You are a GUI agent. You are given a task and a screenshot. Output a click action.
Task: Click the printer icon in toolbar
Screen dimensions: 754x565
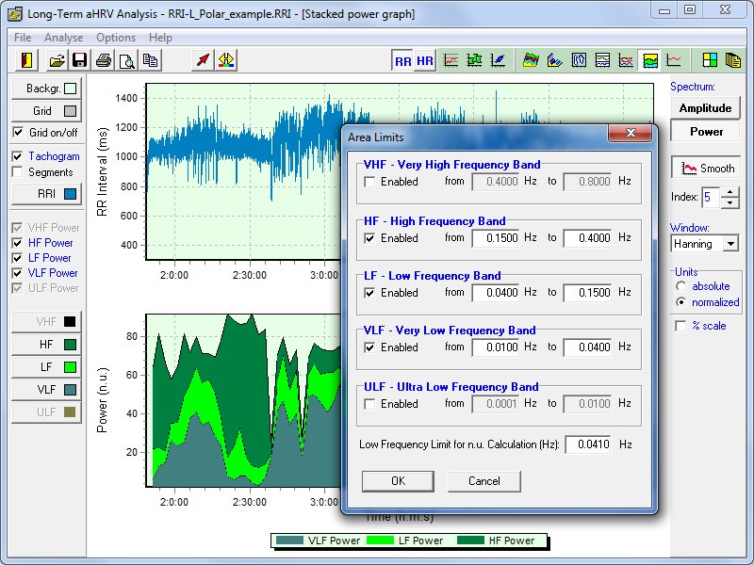(x=104, y=61)
